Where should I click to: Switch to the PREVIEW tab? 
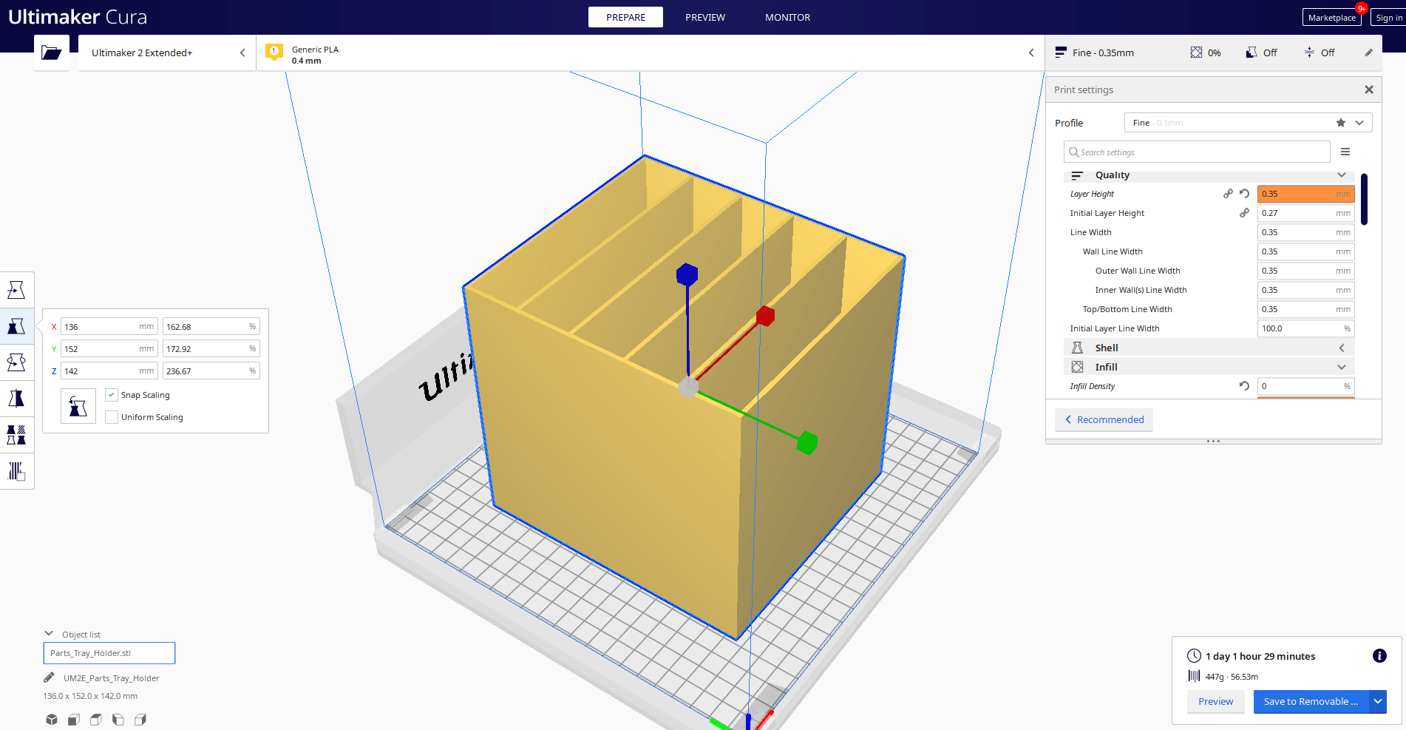click(704, 17)
